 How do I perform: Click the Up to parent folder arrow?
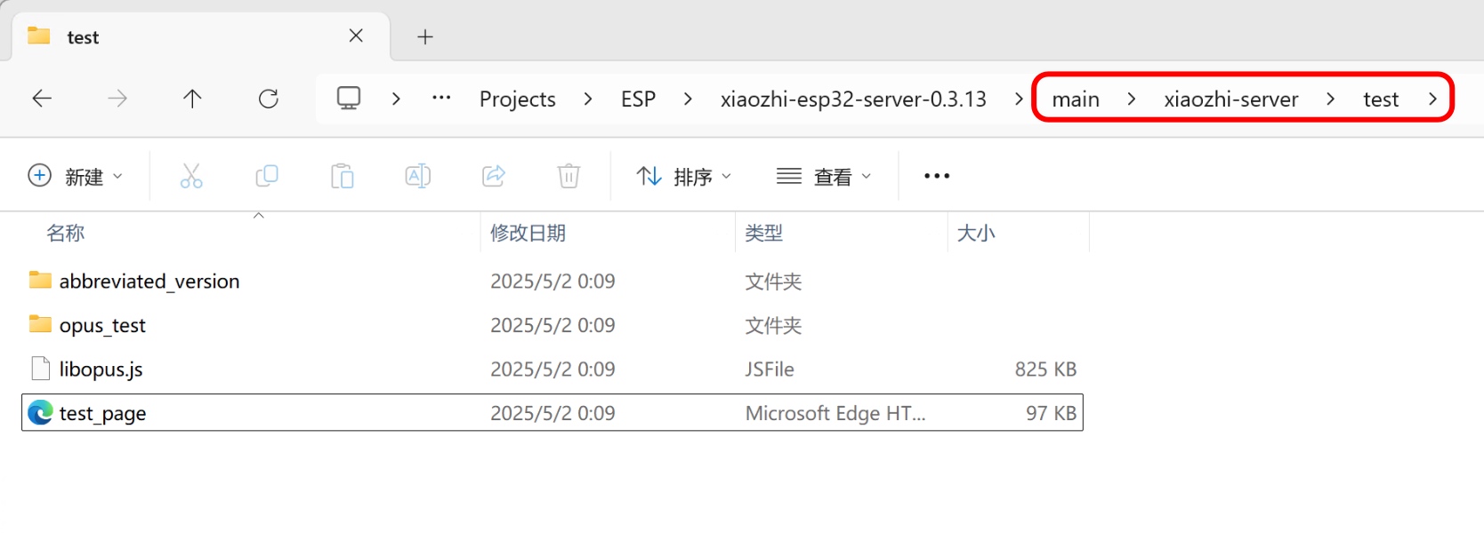pyautogui.click(x=192, y=99)
